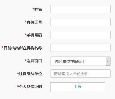Focus the 身份证号 text box
This screenshot has width=115, height=99.
pos(80,22)
